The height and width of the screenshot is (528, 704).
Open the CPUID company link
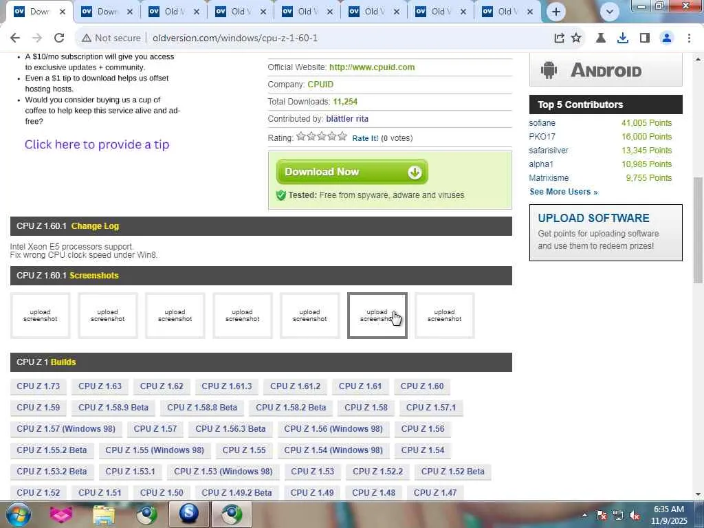pos(320,85)
